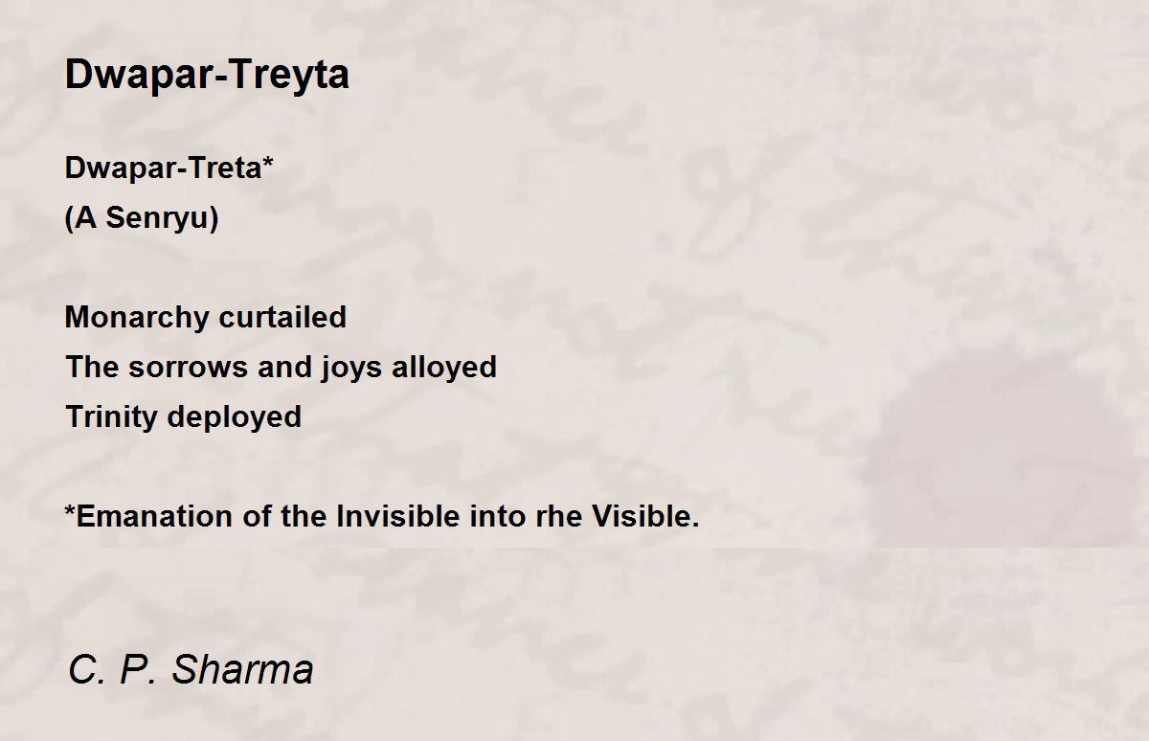Click the author name C. P. Sharma
This screenshot has height=741, width=1149.
pos(191,669)
